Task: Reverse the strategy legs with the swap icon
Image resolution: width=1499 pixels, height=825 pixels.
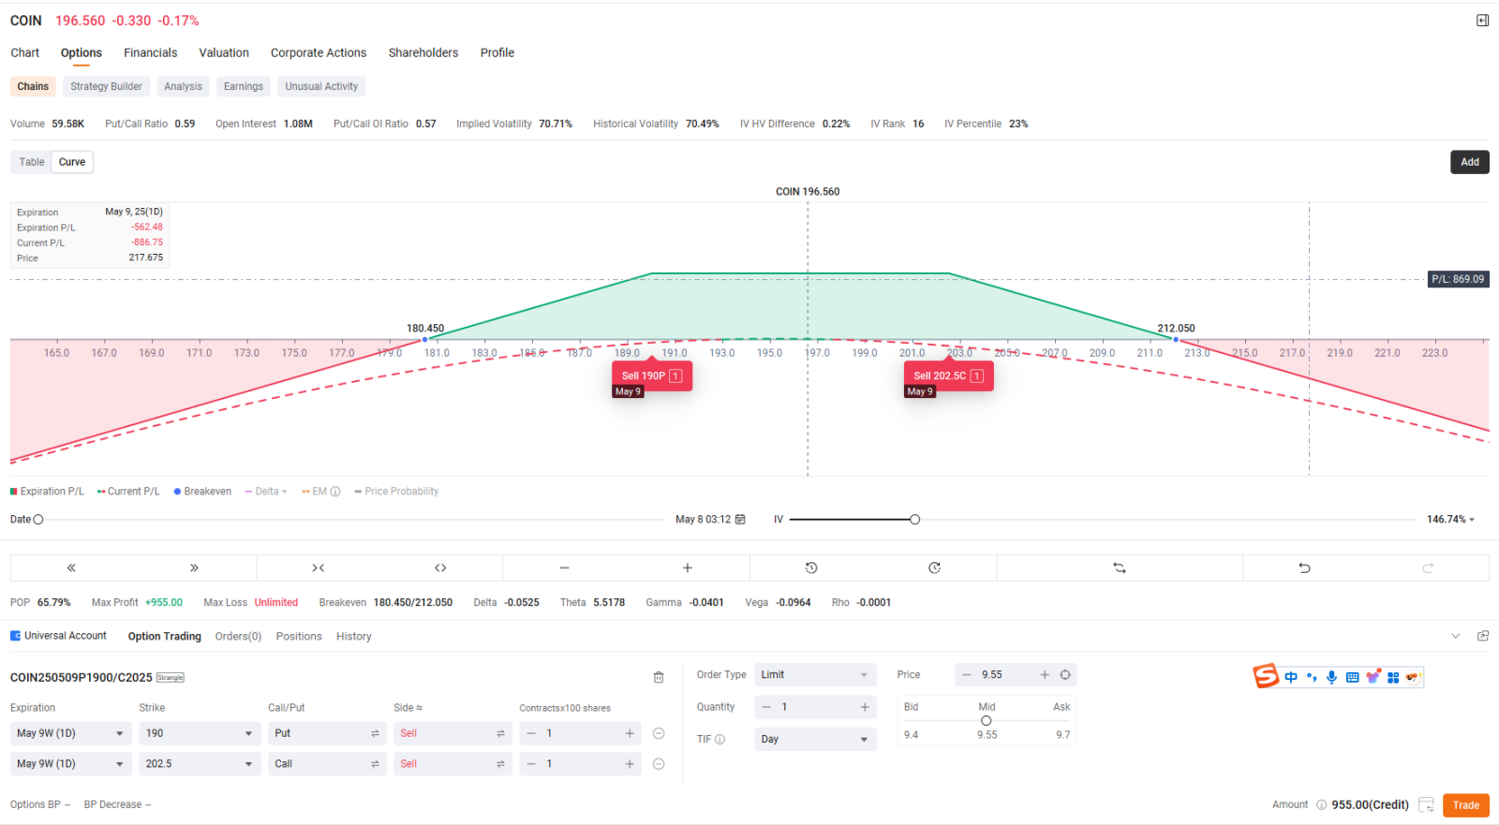Action: (x=1119, y=567)
